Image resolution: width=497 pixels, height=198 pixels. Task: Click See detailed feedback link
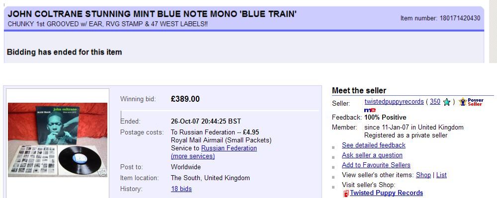pos(373,145)
